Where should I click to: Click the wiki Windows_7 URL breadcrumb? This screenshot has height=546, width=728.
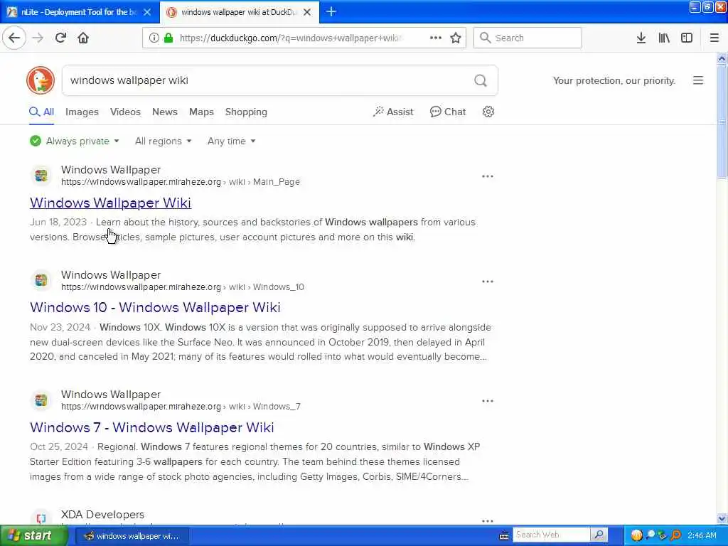(181, 406)
